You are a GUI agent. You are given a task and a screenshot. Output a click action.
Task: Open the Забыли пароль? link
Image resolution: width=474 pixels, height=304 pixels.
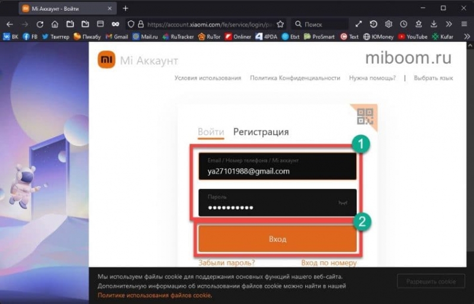pos(226,263)
